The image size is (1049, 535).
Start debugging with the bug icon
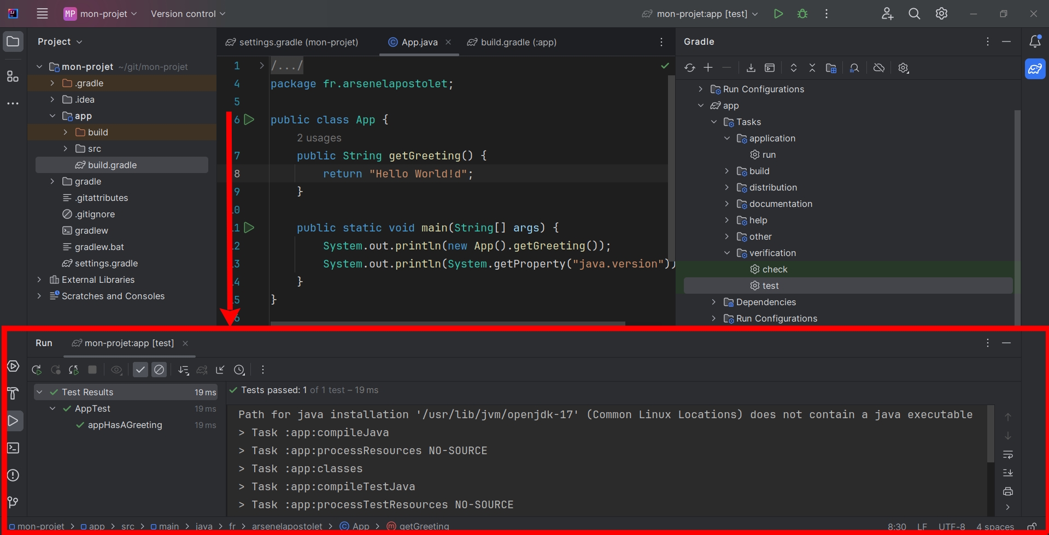[802, 14]
